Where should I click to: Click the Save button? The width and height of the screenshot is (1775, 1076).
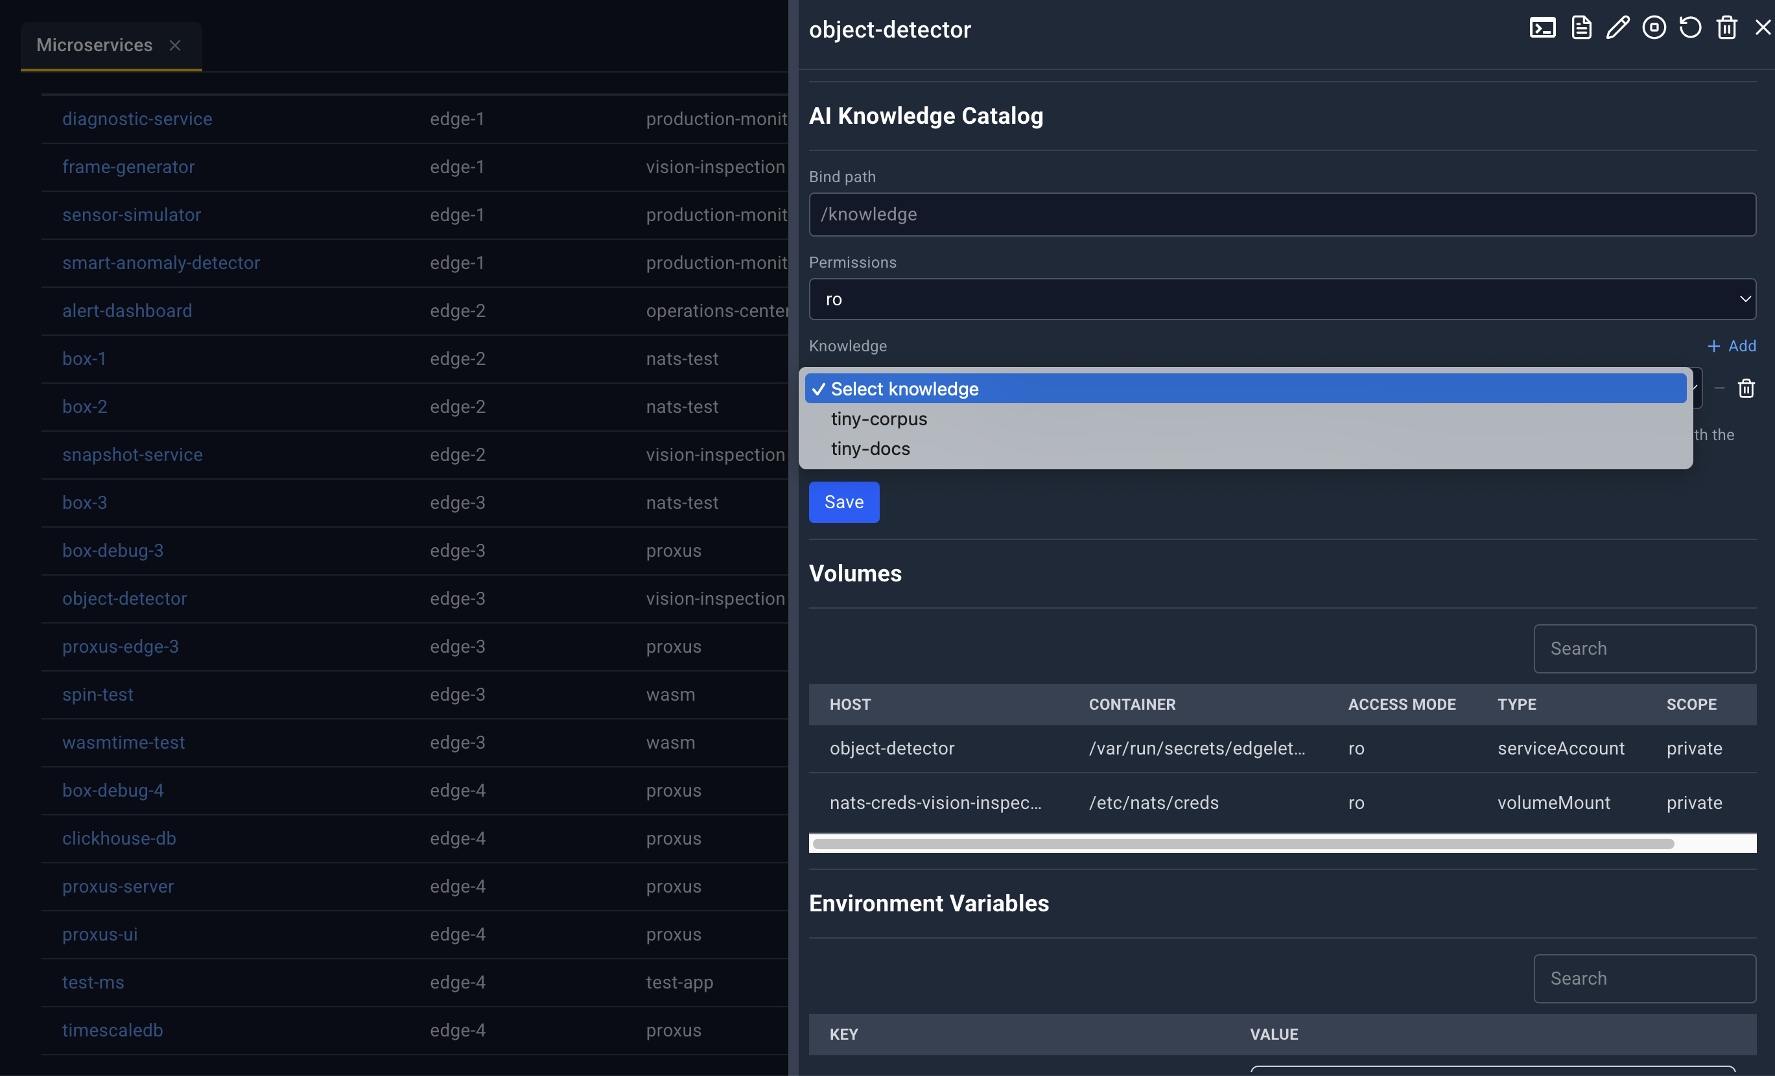[x=843, y=502]
